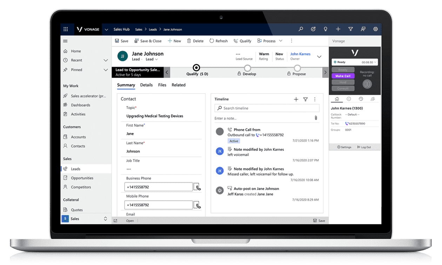This screenshot has width=442, height=265.
Task: Open the call history tab in Vonage panel
Action: tap(361, 99)
